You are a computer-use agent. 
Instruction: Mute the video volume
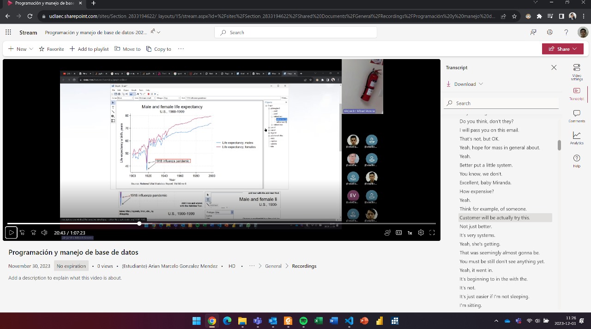[x=44, y=233]
